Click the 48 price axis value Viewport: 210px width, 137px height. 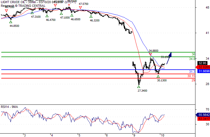click(207, 7)
